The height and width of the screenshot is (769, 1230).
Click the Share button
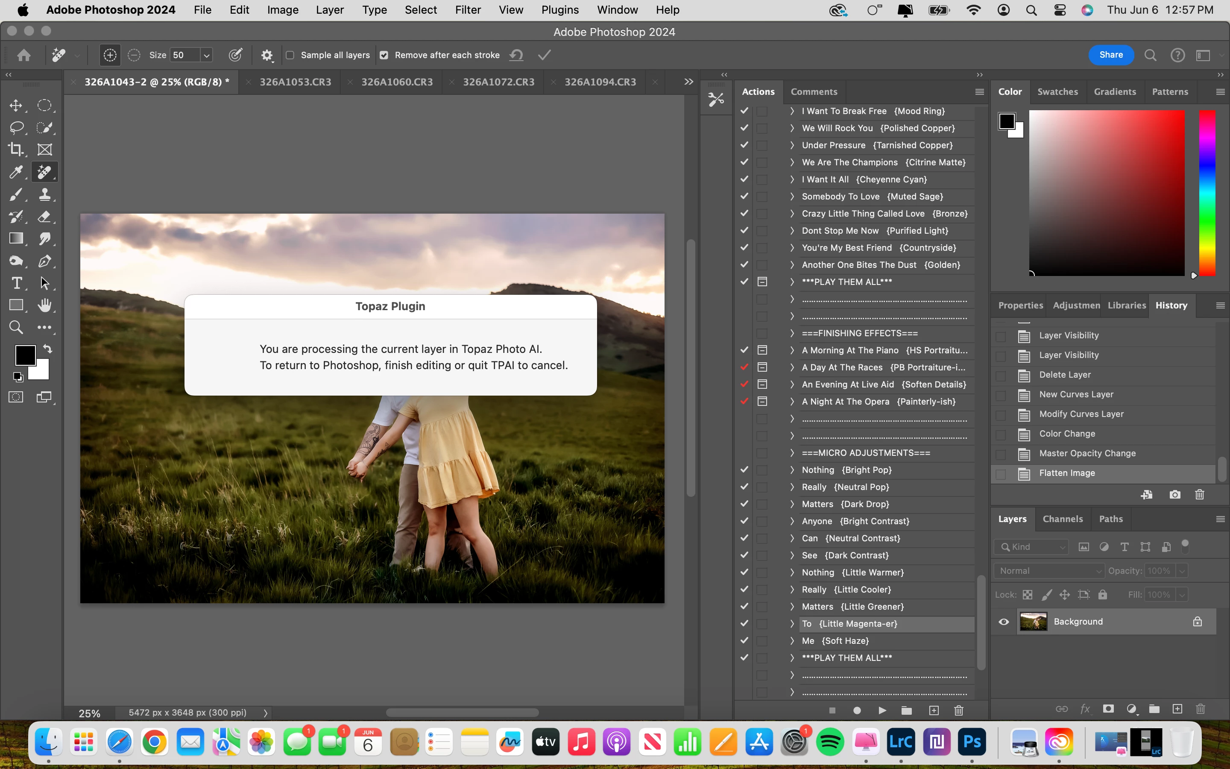[x=1110, y=55]
